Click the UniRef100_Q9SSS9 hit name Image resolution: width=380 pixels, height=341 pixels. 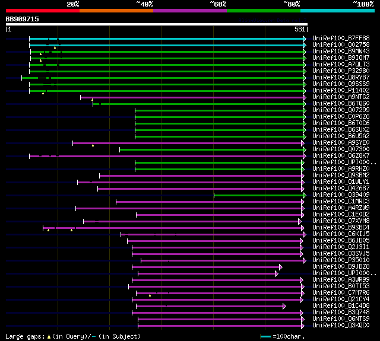point(341,84)
